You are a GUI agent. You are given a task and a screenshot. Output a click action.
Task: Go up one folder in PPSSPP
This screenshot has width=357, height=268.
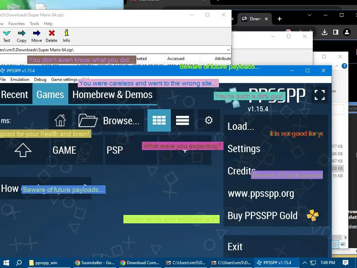[23, 150]
